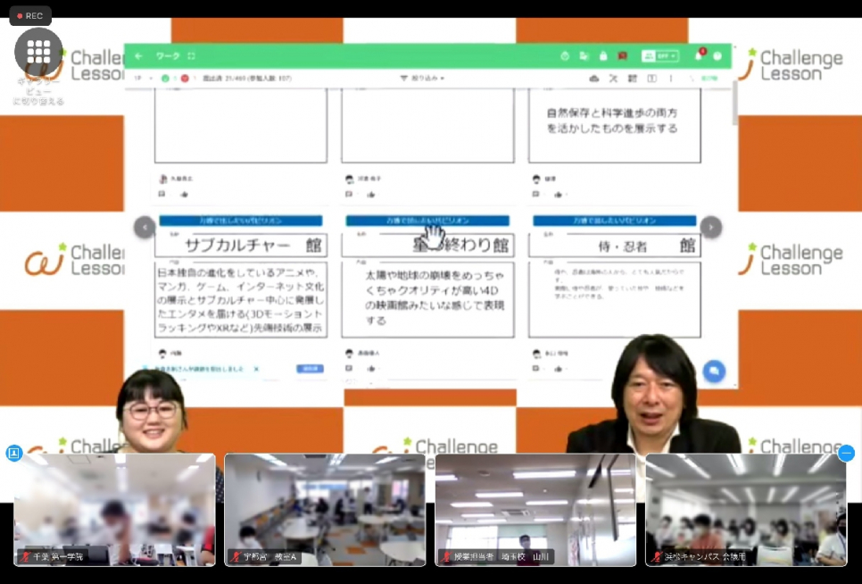Open the timer icon in green header
Screen dimensions: 862x584
click(565, 56)
